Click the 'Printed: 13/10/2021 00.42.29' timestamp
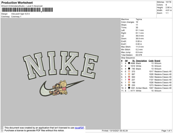The image size is (173, 133). (x=115, y=131)
